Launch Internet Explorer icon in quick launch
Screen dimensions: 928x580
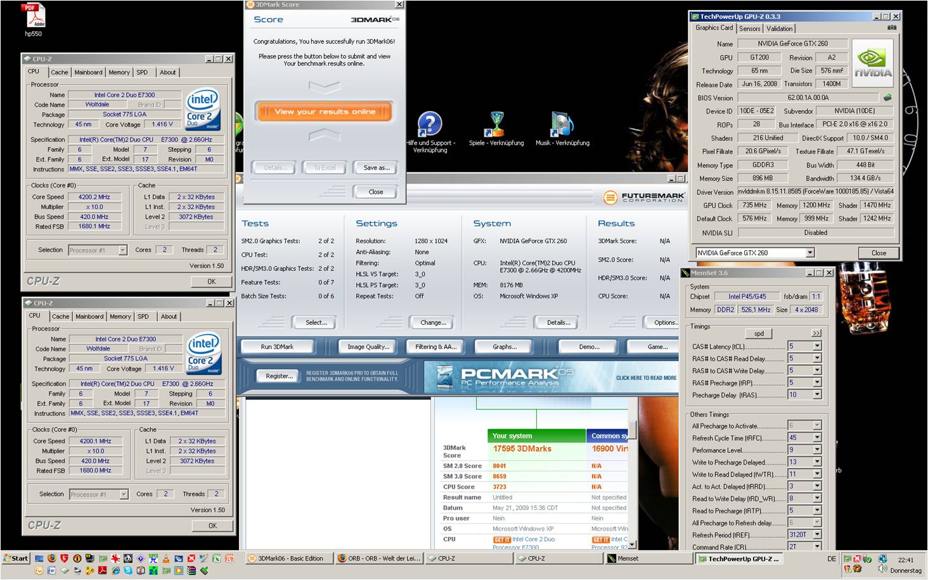(x=115, y=571)
